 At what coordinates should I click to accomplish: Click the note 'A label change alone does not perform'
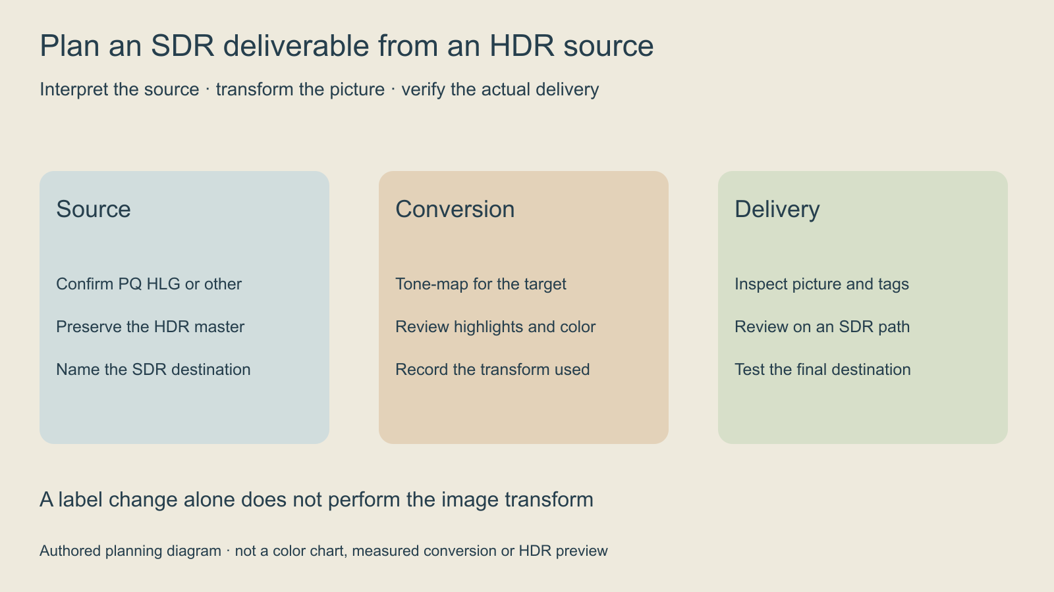(316, 500)
